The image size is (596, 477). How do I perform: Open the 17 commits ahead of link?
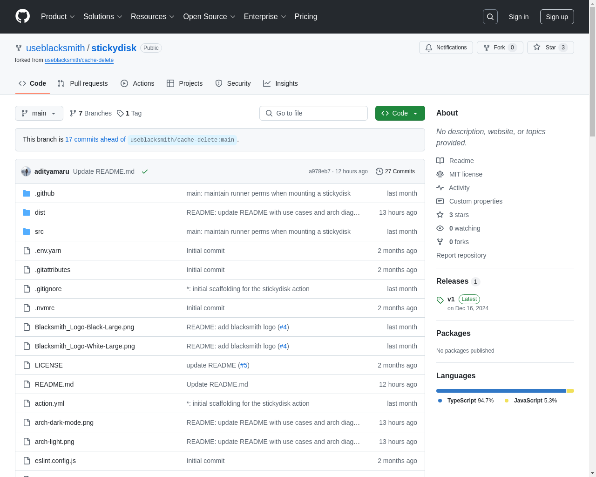coord(95,139)
